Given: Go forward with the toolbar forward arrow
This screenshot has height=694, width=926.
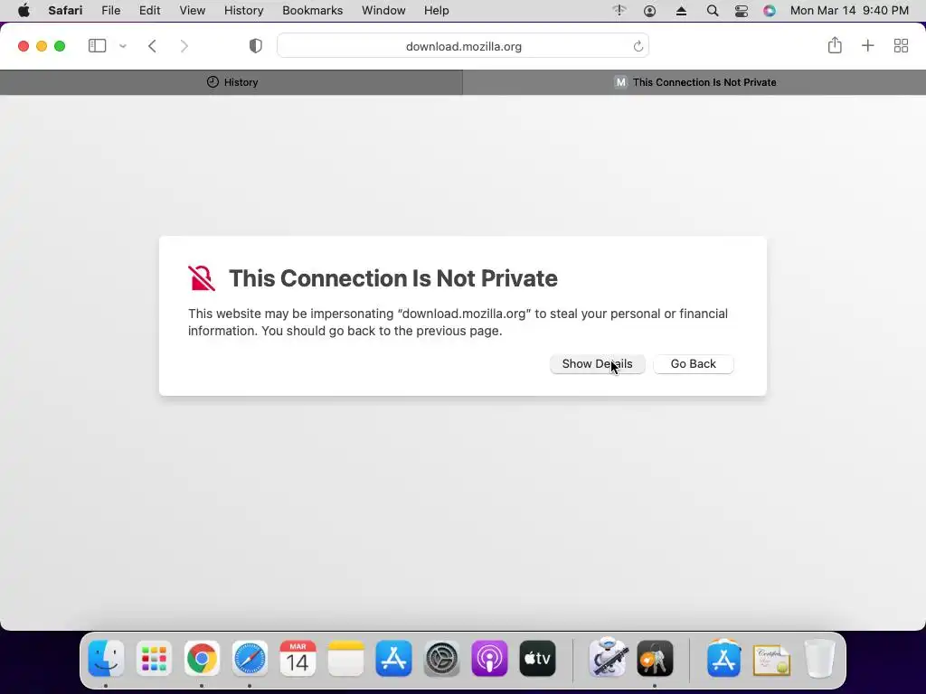Looking at the screenshot, I should tap(184, 46).
